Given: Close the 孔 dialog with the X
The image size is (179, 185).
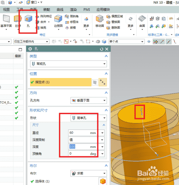Looking at the screenshot, I should click(x=107, y=49).
